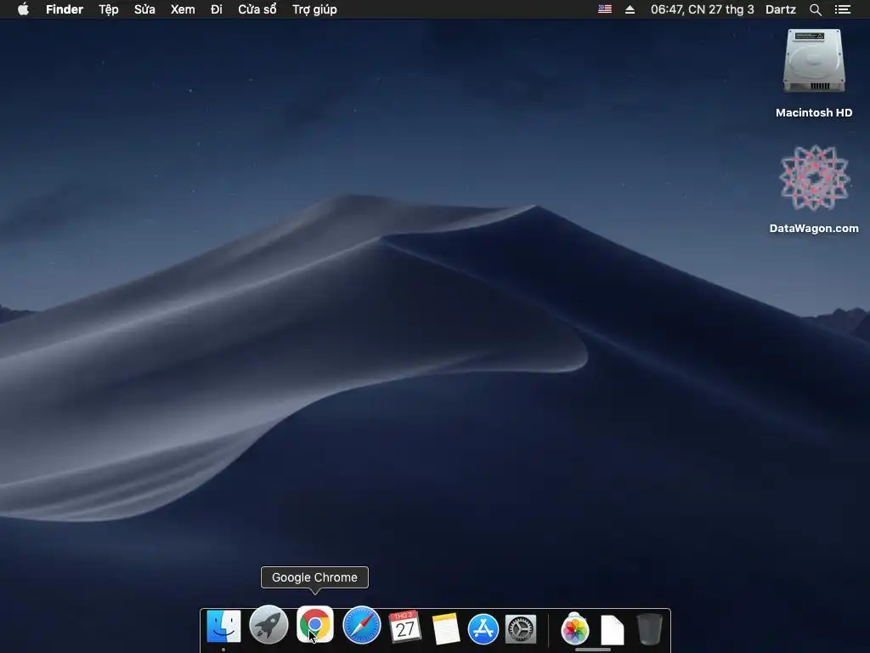Screen dimensions: 870x653
Task: Open the Đi menu
Action: pos(217,9)
